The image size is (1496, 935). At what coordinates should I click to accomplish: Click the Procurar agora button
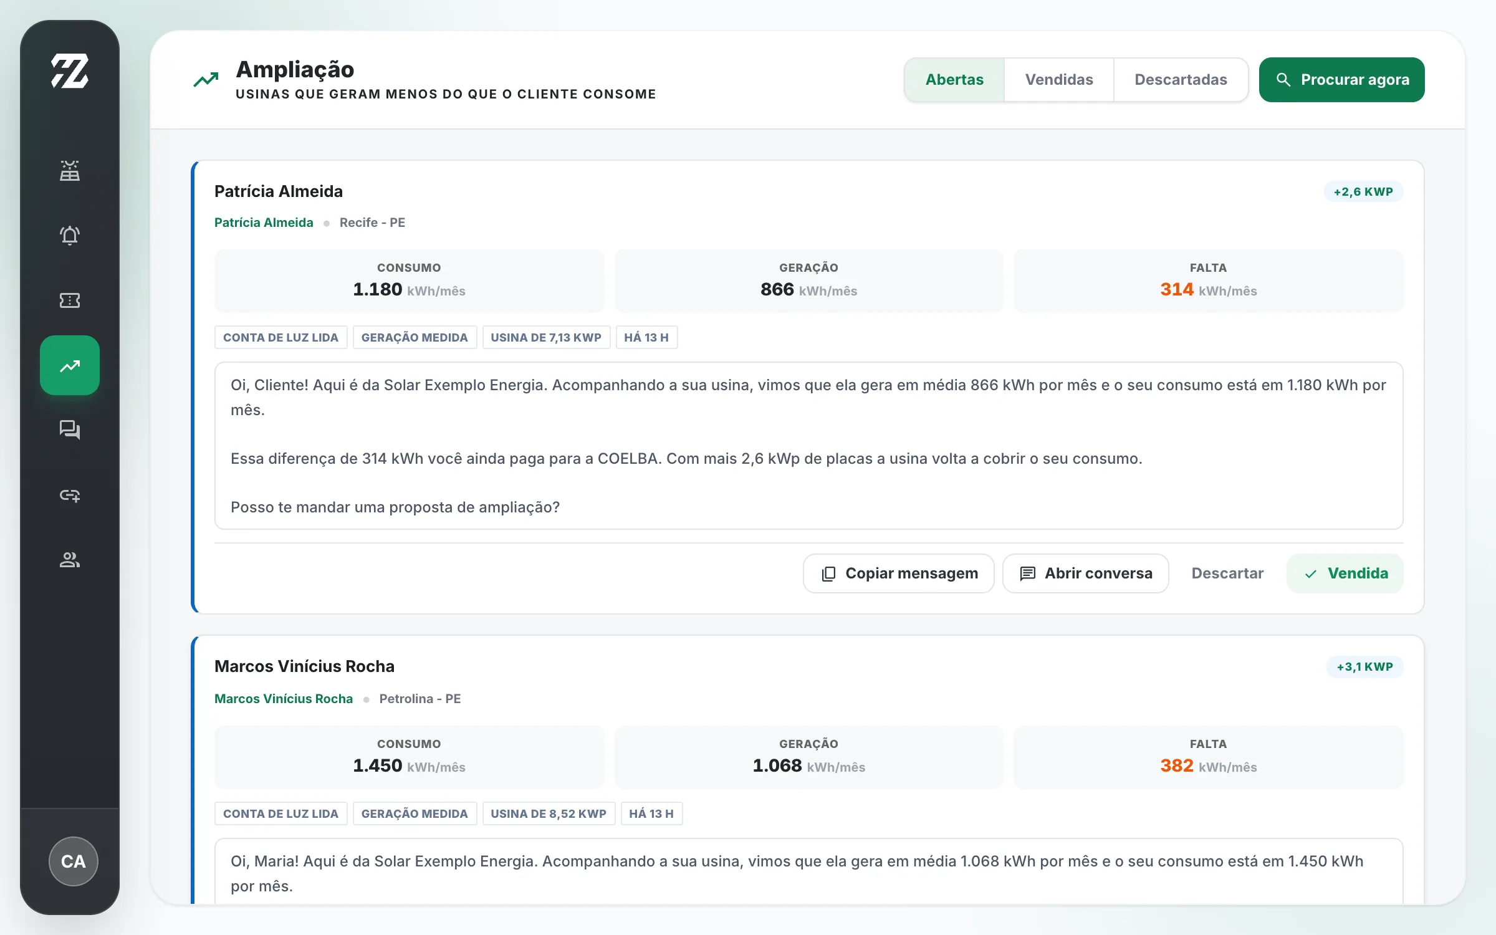pos(1342,80)
